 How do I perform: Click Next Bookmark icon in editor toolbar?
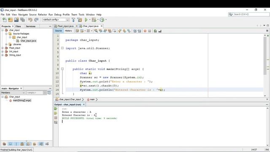[x=124, y=31]
